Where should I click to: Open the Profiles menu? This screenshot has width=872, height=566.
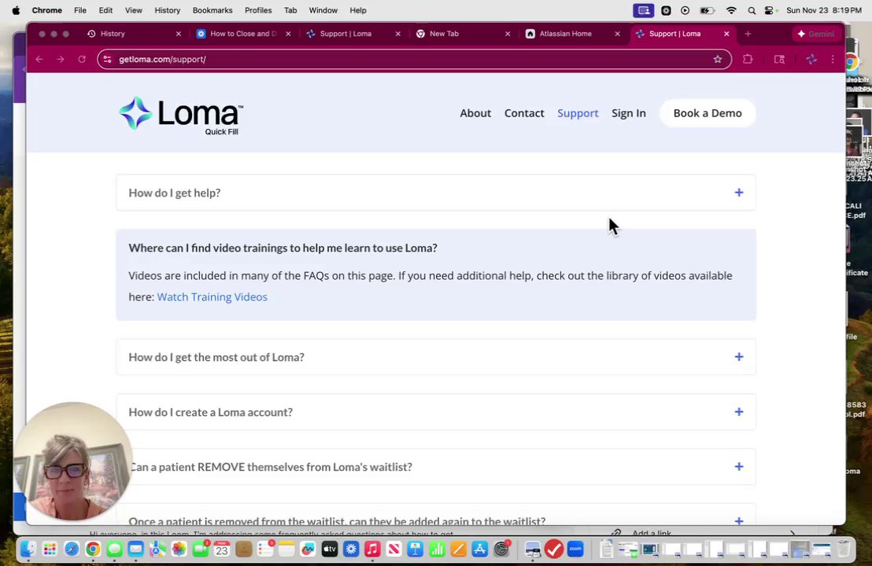click(x=258, y=10)
